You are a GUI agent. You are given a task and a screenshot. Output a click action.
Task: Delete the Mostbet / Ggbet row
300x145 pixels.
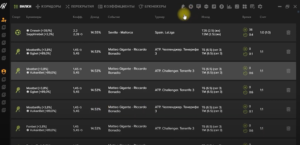289,90
